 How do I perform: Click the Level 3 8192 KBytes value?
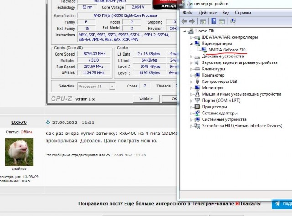(149, 73)
